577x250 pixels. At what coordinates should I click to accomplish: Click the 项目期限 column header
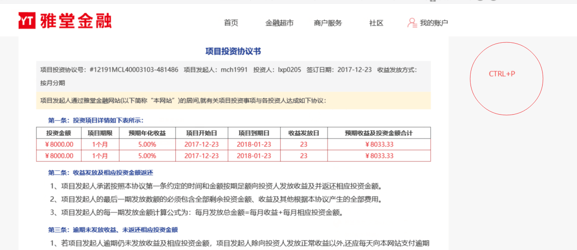tap(100, 133)
